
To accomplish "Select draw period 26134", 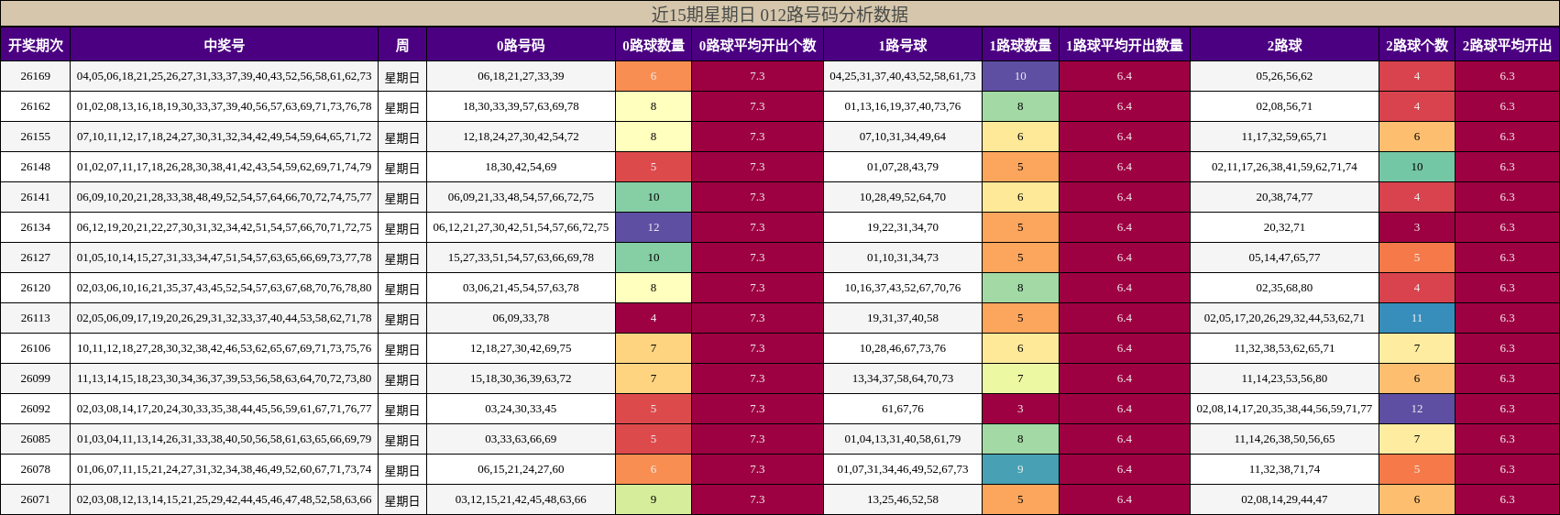I will pyautogui.click(x=36, y=227).
